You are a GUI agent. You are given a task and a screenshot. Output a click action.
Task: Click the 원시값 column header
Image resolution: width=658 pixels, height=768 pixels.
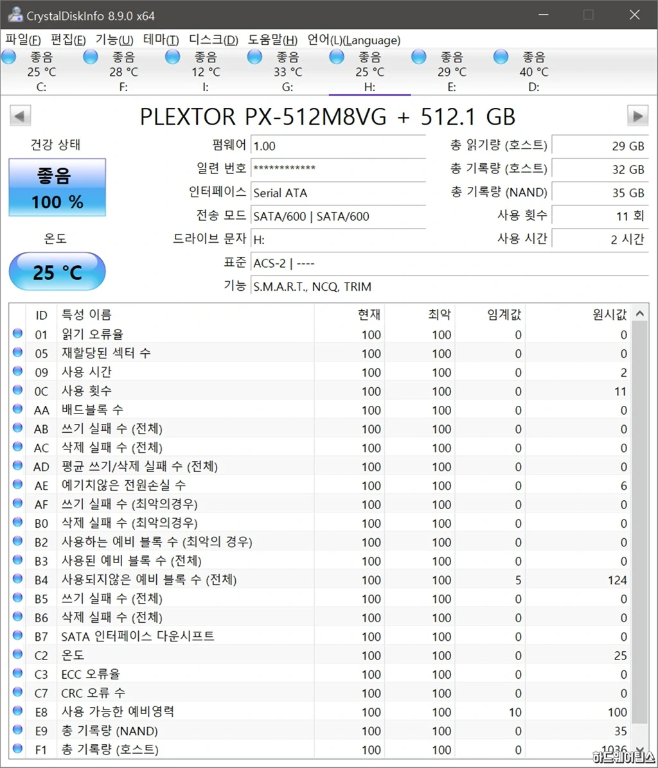tap(578, 315)
